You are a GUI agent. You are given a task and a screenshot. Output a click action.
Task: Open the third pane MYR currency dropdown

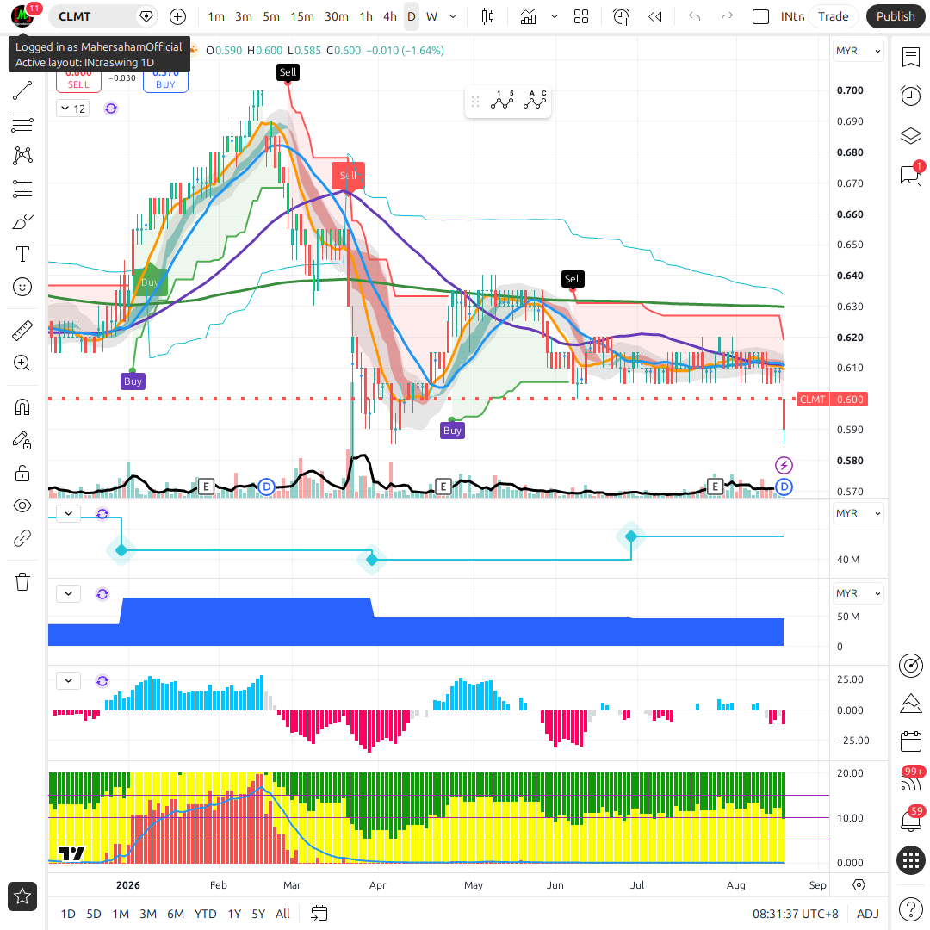coord(858,593)
